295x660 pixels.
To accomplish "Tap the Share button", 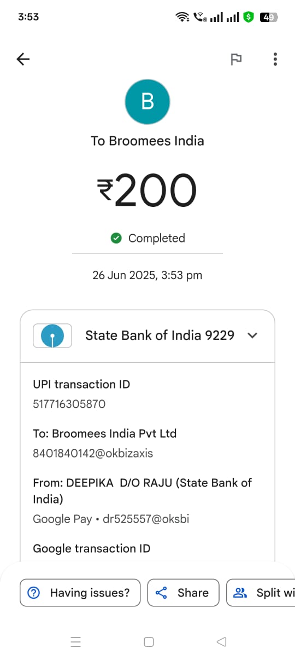I will pyautogui.click(x=183, y=593).
